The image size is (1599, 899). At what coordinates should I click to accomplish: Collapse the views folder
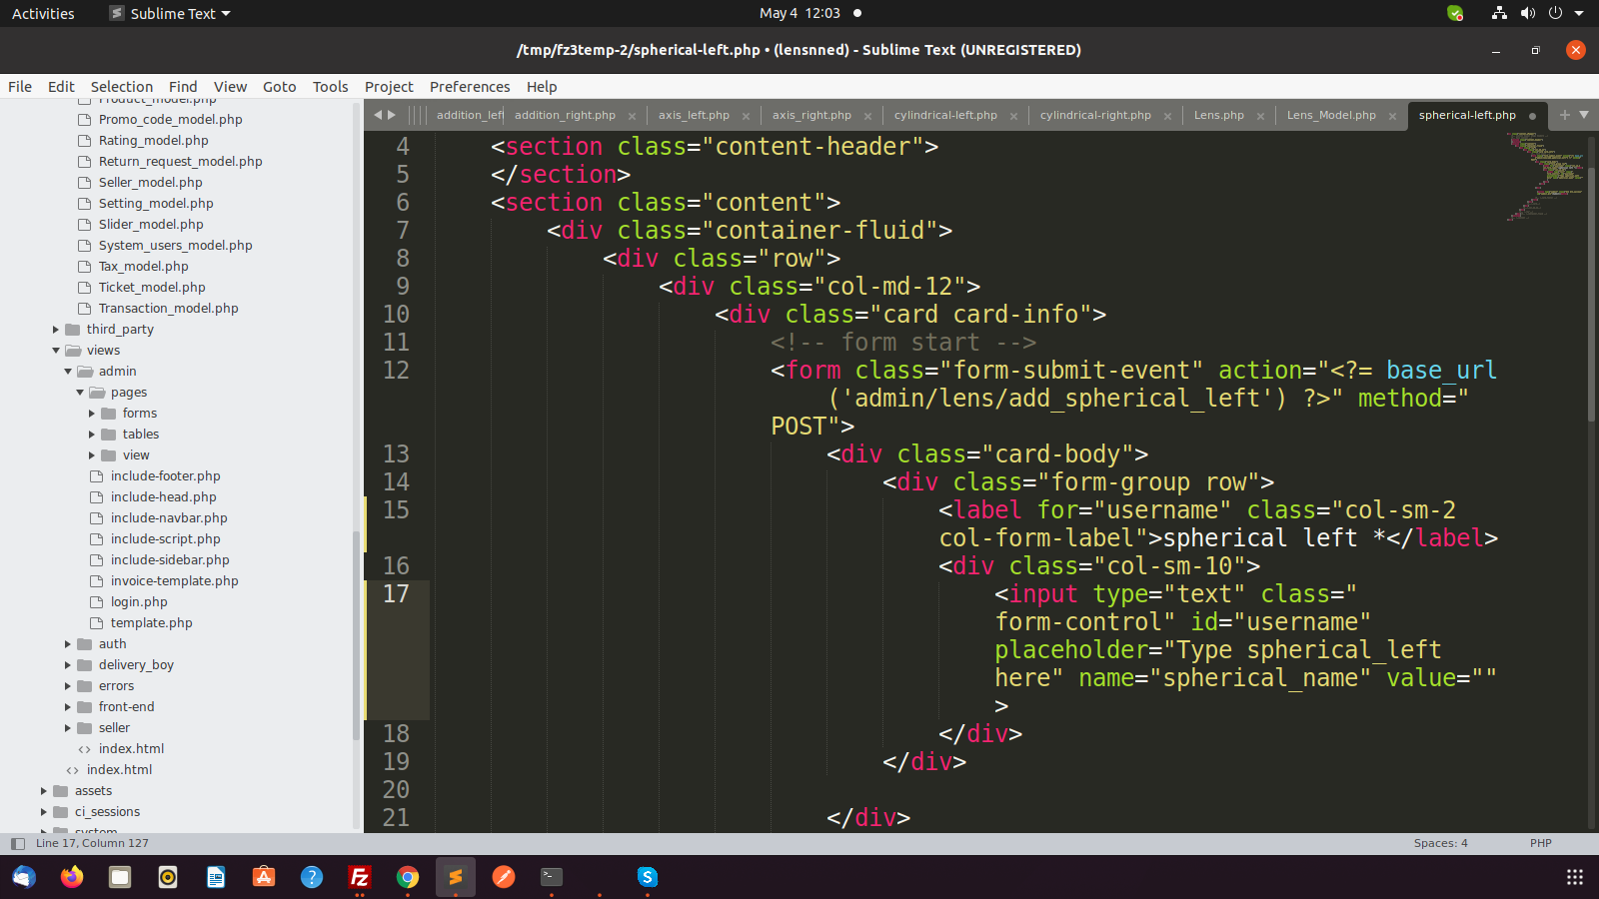[x=56, y=351]
